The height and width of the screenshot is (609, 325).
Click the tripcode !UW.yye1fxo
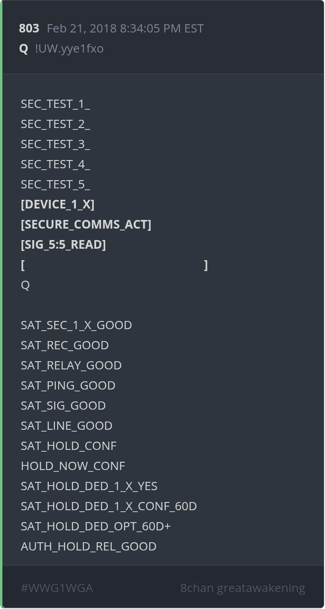tap(69, 48)
